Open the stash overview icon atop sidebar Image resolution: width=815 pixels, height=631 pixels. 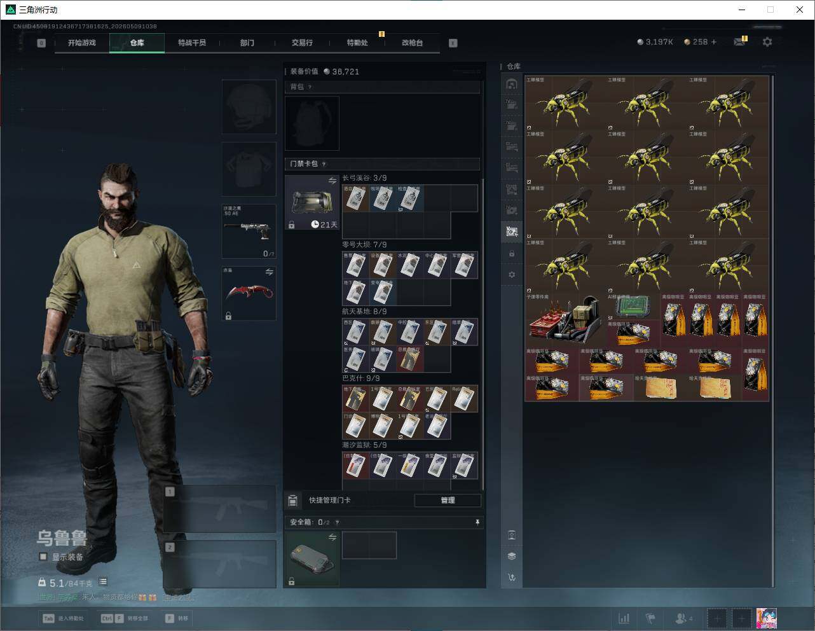point(512,84)
